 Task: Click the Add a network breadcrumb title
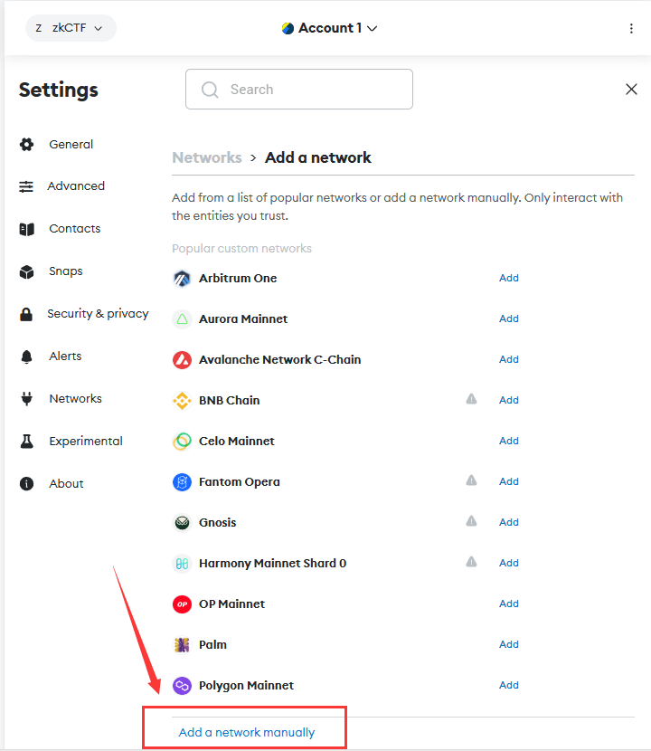pyautogui.click(x=318, y=157)
